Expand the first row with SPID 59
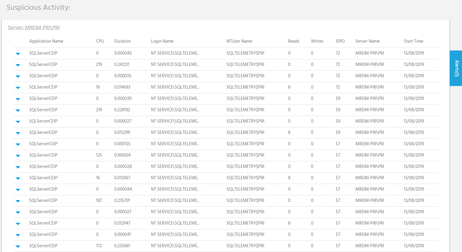This screenshot has height=252, width=462. pyautogui.click(x=18, y=99)
